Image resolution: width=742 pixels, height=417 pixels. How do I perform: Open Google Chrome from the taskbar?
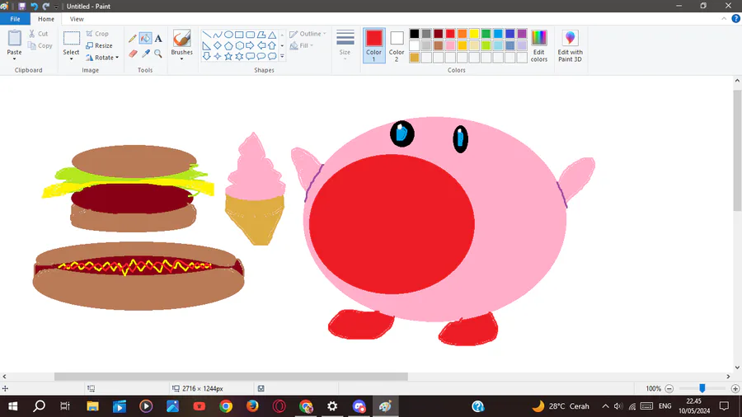pyautogui.click(x=226, y=406)
